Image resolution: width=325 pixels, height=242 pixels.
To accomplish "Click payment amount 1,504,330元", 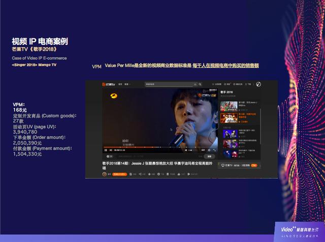I will pyautogui.click(x=27, y=154).
